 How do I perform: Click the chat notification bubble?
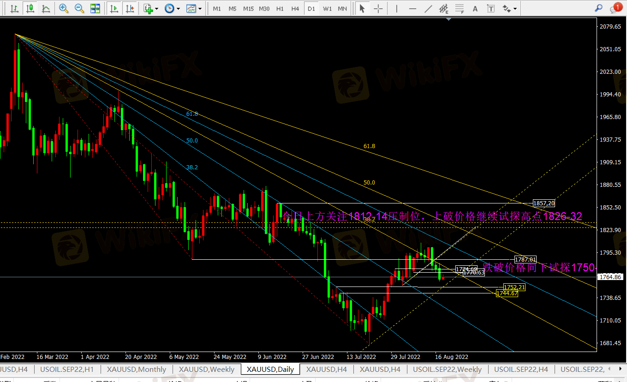[615, 8]
